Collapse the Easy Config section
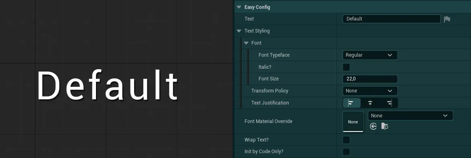 (x=239, y=7)
